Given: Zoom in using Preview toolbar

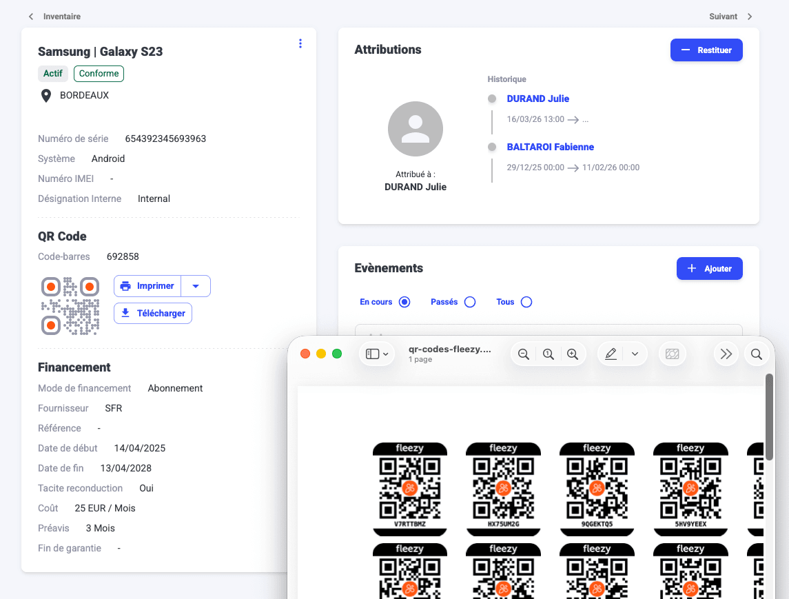Looking at the screenshot, I should pyautogui.click(x=573, y=354).
